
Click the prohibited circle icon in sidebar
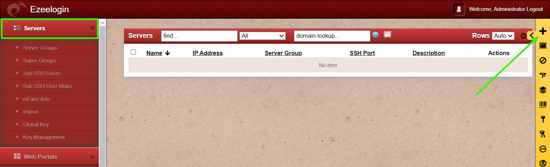pyautogui.click(x=543, y=60)
